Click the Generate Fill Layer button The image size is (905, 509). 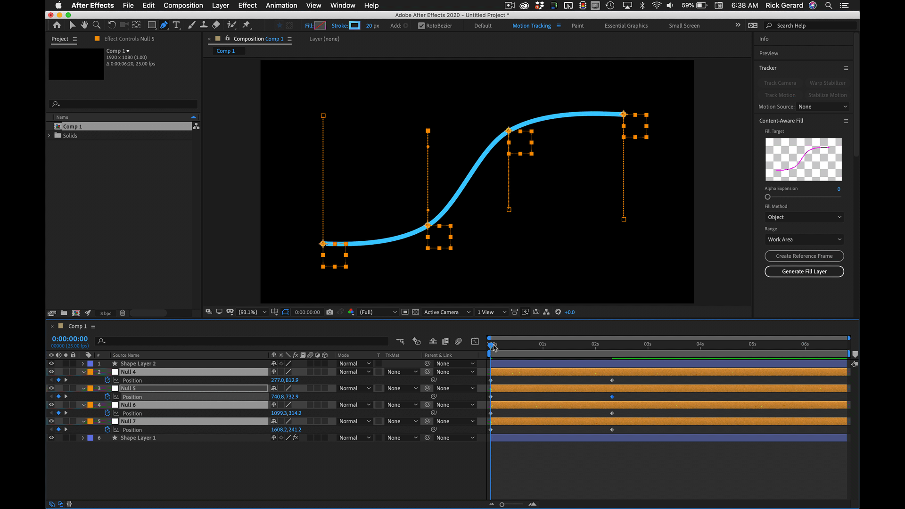click(804, 271)
